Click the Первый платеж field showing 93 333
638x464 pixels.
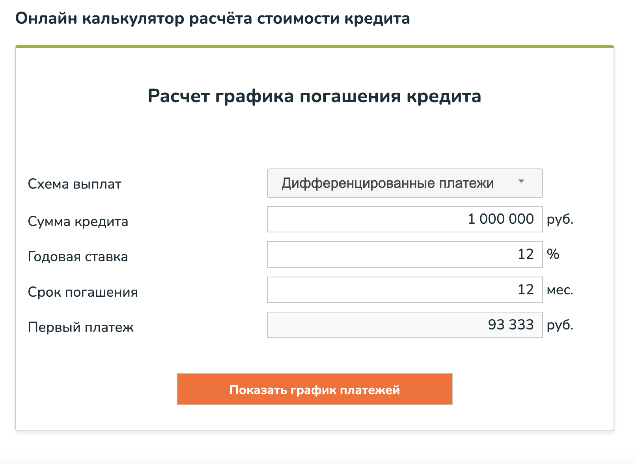click(x=405, y=325)
